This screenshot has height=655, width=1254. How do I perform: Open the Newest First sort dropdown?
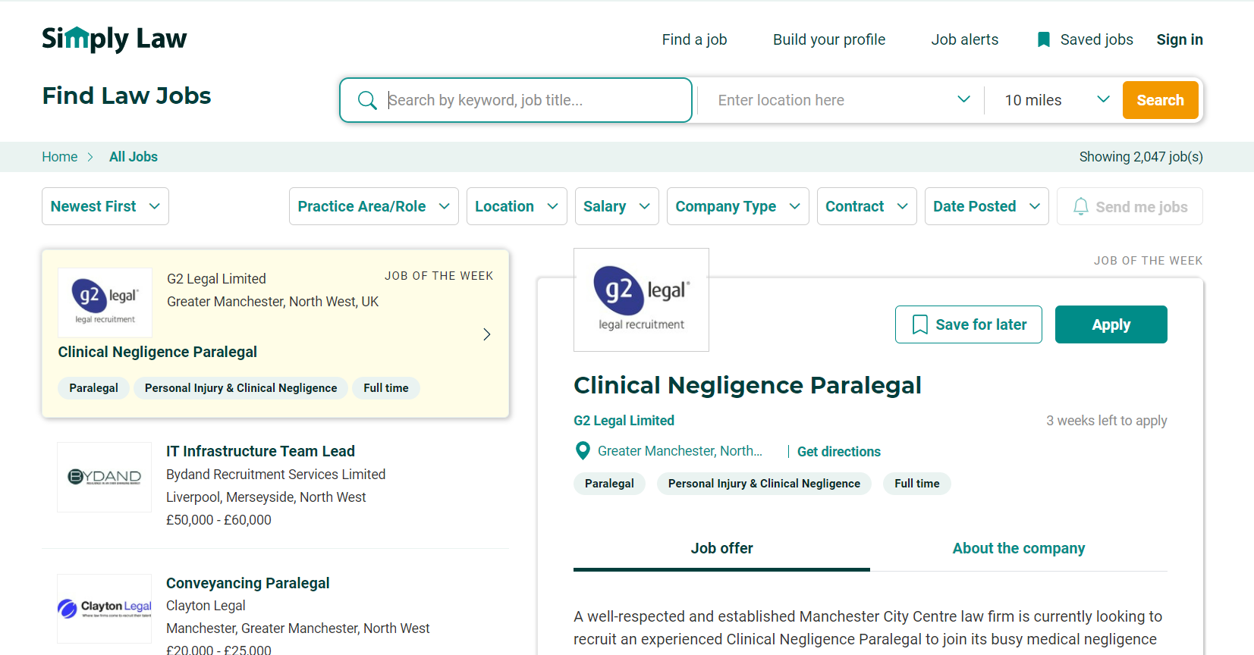[x=105, y=206]
